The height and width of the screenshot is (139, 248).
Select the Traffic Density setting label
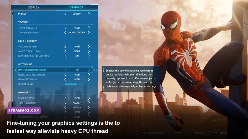27,103
